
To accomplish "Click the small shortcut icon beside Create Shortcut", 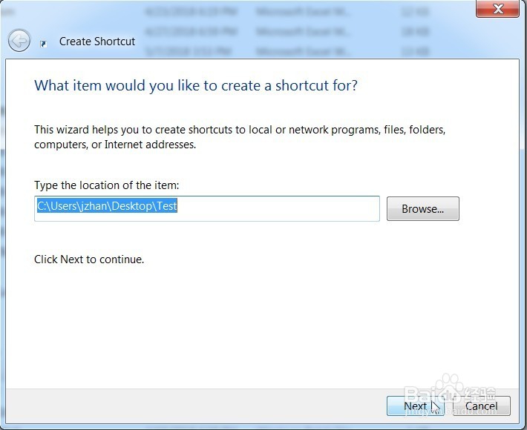I will (43, 44).
